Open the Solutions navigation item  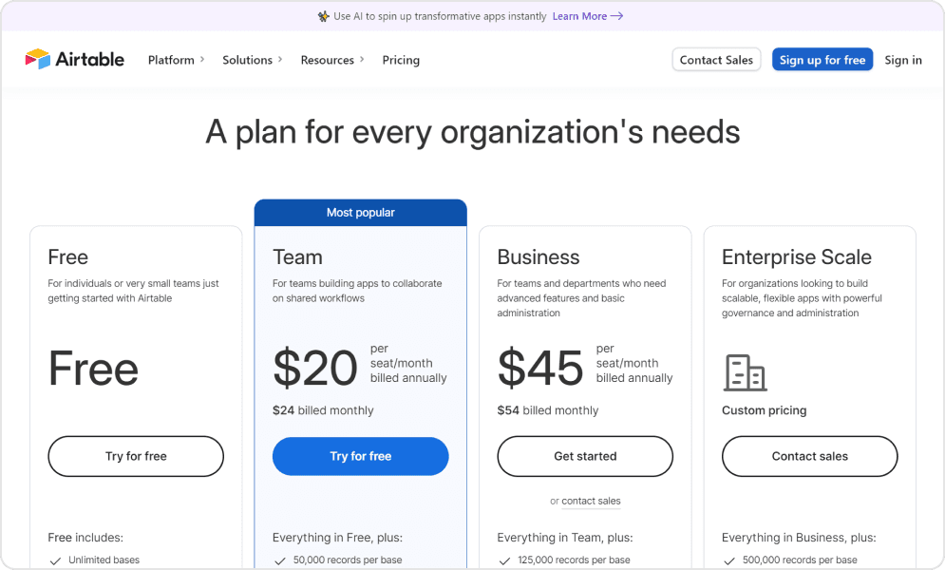(x=247, y=60)
